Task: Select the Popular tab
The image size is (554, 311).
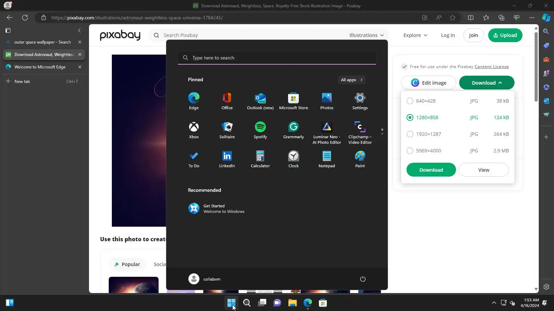Action: [127, 264]
